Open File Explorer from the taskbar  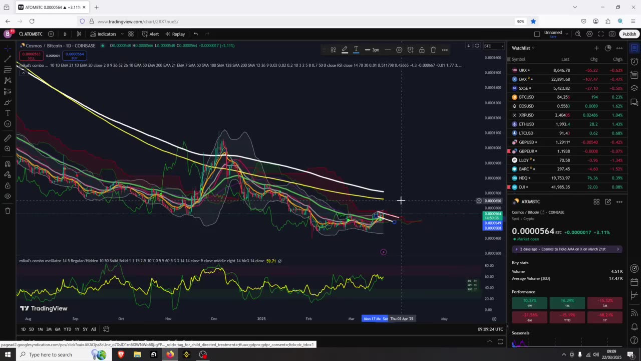pos(137,354)
